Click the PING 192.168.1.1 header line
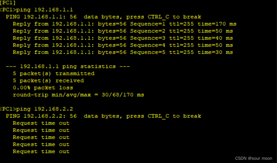 point(104,17)
